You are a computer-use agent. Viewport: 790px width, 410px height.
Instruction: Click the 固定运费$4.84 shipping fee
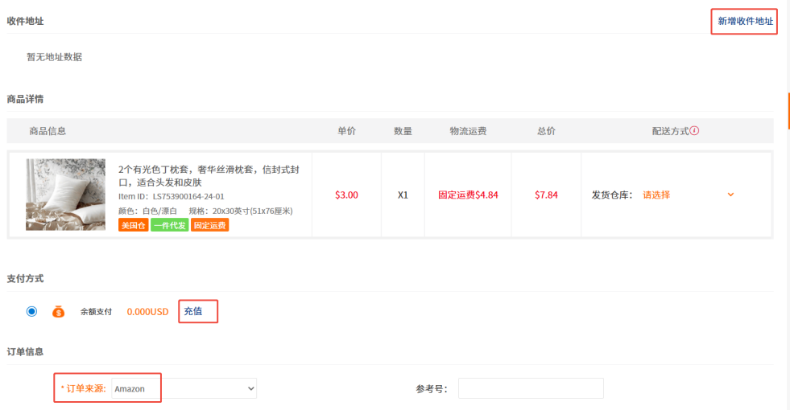(468, 195)
